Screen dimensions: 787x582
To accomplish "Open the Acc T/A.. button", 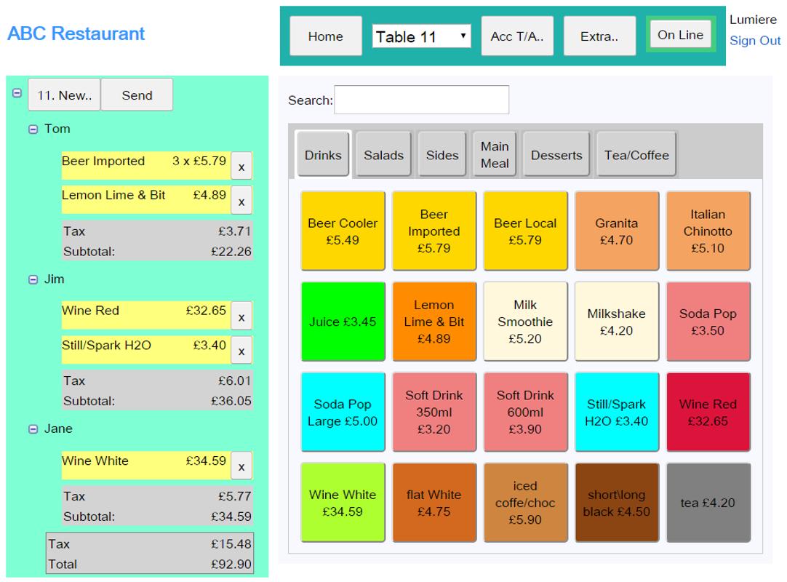I will (517, 36).
